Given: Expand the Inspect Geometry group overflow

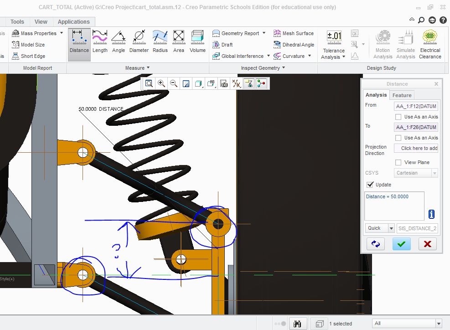Looking at the screenshot, I should pos(284,68).
